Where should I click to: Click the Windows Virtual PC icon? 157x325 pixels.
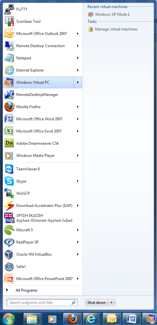(9, 82)
